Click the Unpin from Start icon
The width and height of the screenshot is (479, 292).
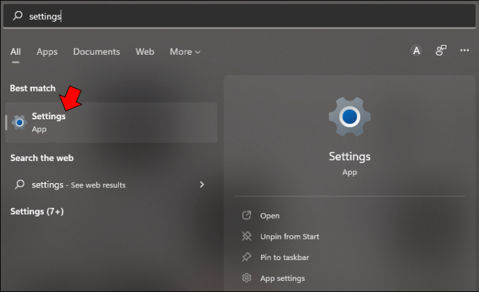246,236
